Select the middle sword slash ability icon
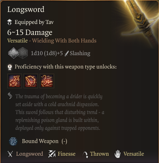 [31, 81]
